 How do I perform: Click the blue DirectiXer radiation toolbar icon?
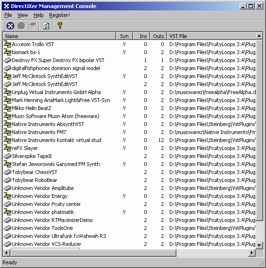point(10,26)
